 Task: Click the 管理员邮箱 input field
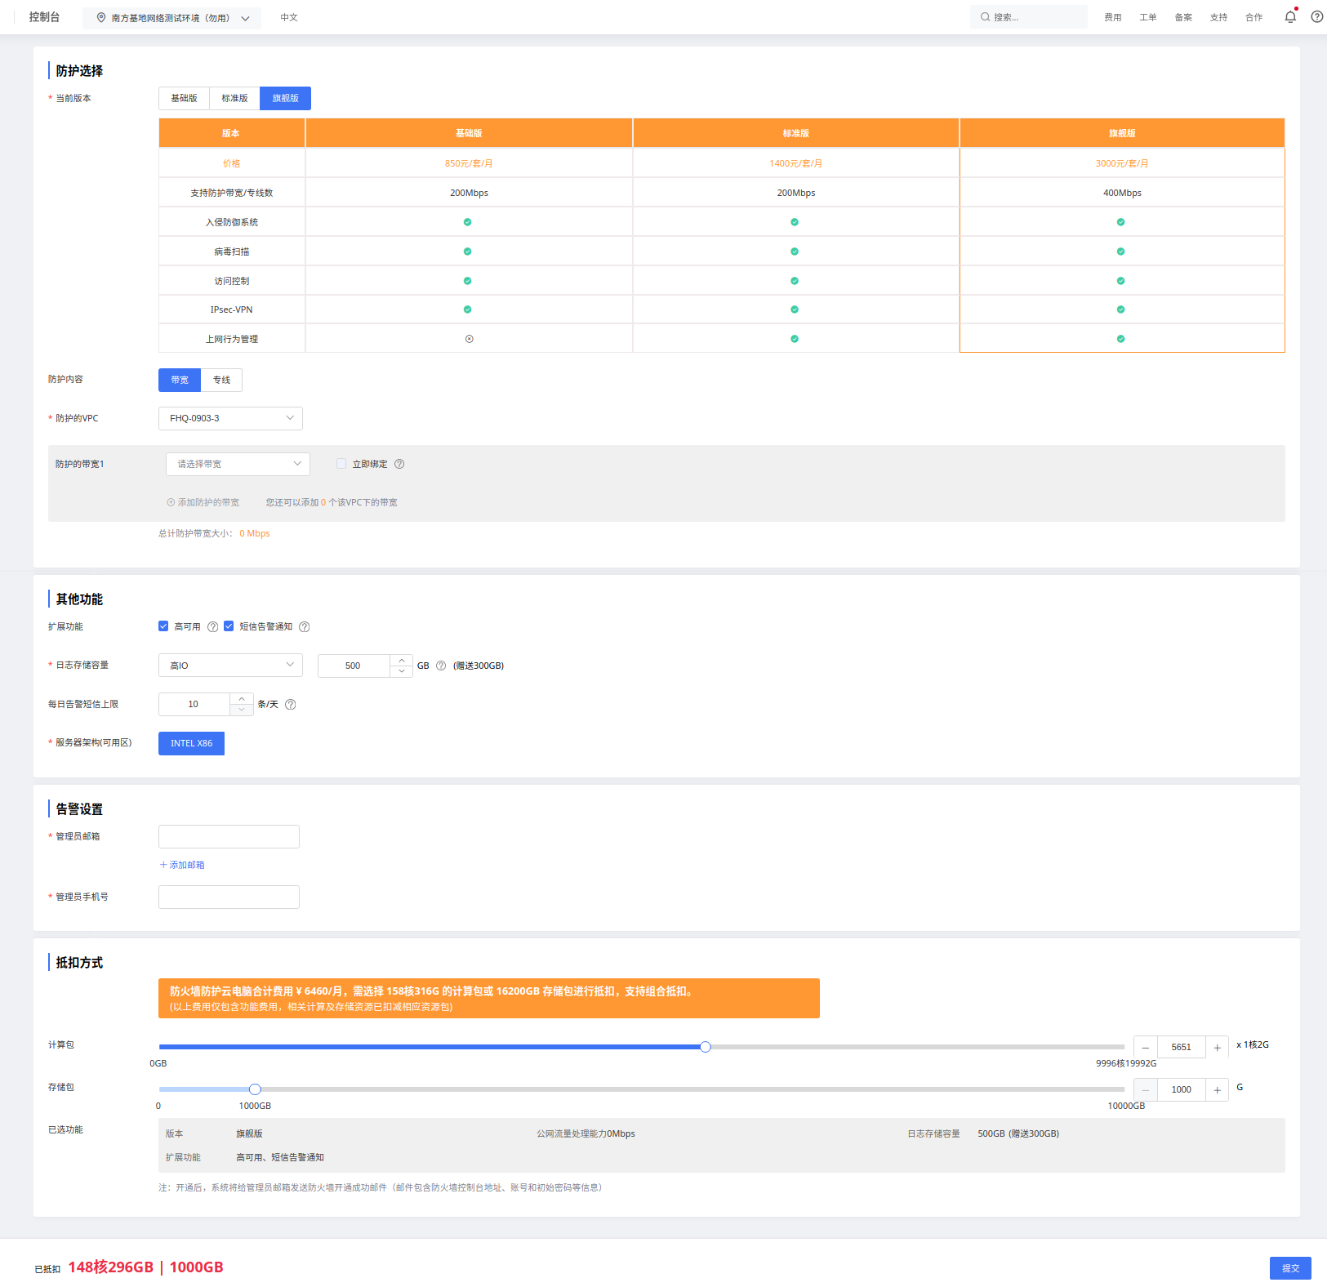point(229,836)
